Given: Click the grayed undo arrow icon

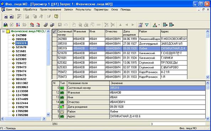Looking at the screenshot, I should [x=66, y=25].
